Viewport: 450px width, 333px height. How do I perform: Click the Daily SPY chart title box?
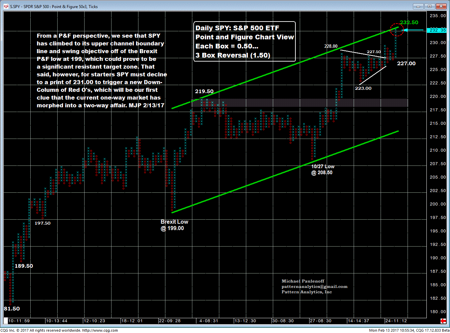[245, 41]
